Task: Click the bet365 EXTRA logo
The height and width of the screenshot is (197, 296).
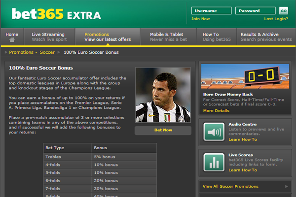Action: tap(56, 14)
